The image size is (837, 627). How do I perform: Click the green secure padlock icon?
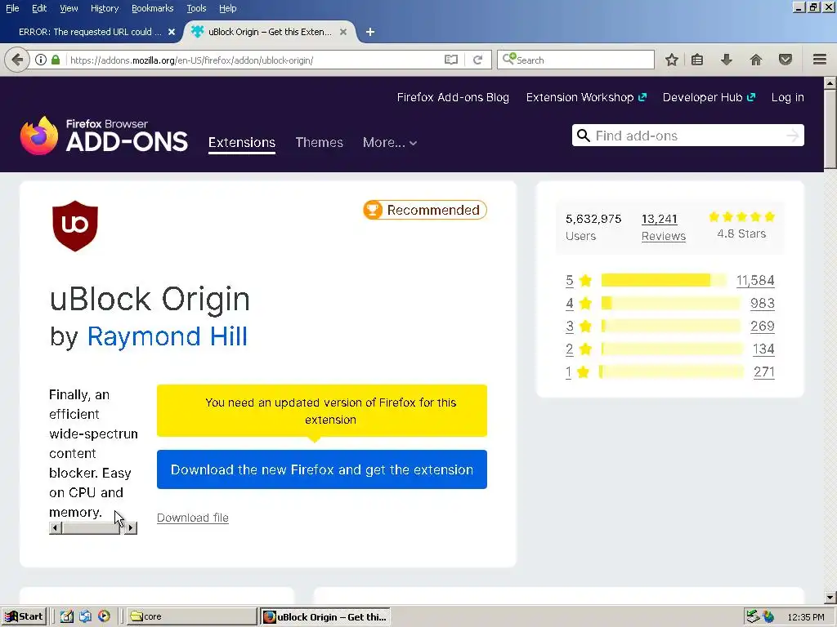point(56,60)
